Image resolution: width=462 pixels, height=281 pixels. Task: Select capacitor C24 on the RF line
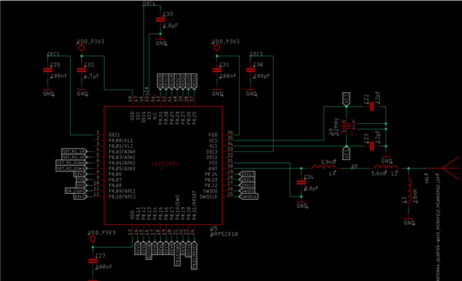coord(301,182)
